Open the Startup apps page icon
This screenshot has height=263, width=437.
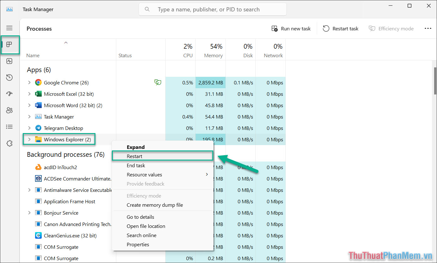(9, 94)
